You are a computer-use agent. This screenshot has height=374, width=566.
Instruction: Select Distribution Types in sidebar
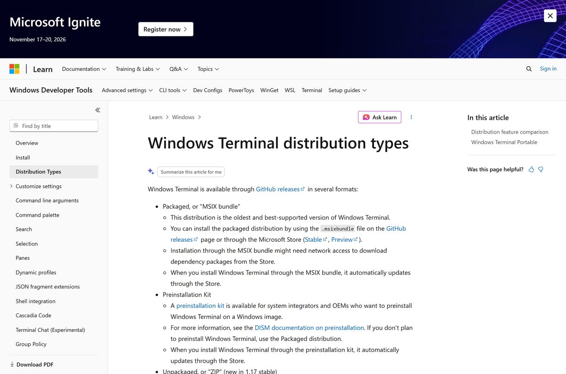tap(54, 172)
